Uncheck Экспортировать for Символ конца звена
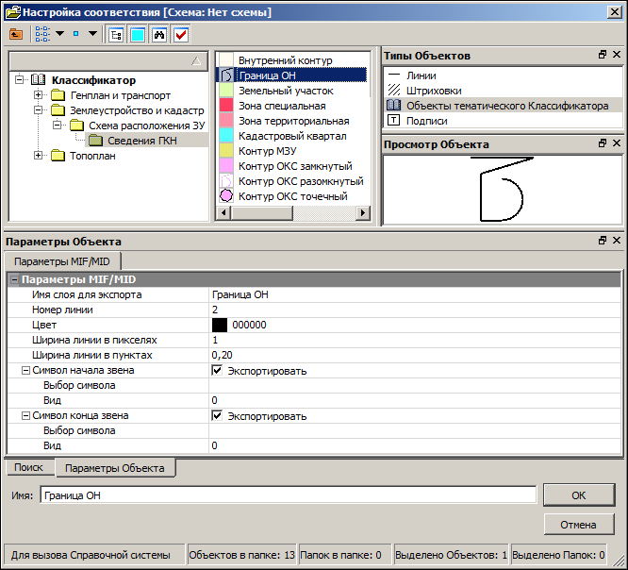The height and width of the screenshot is (570, 628). (217, 415)
